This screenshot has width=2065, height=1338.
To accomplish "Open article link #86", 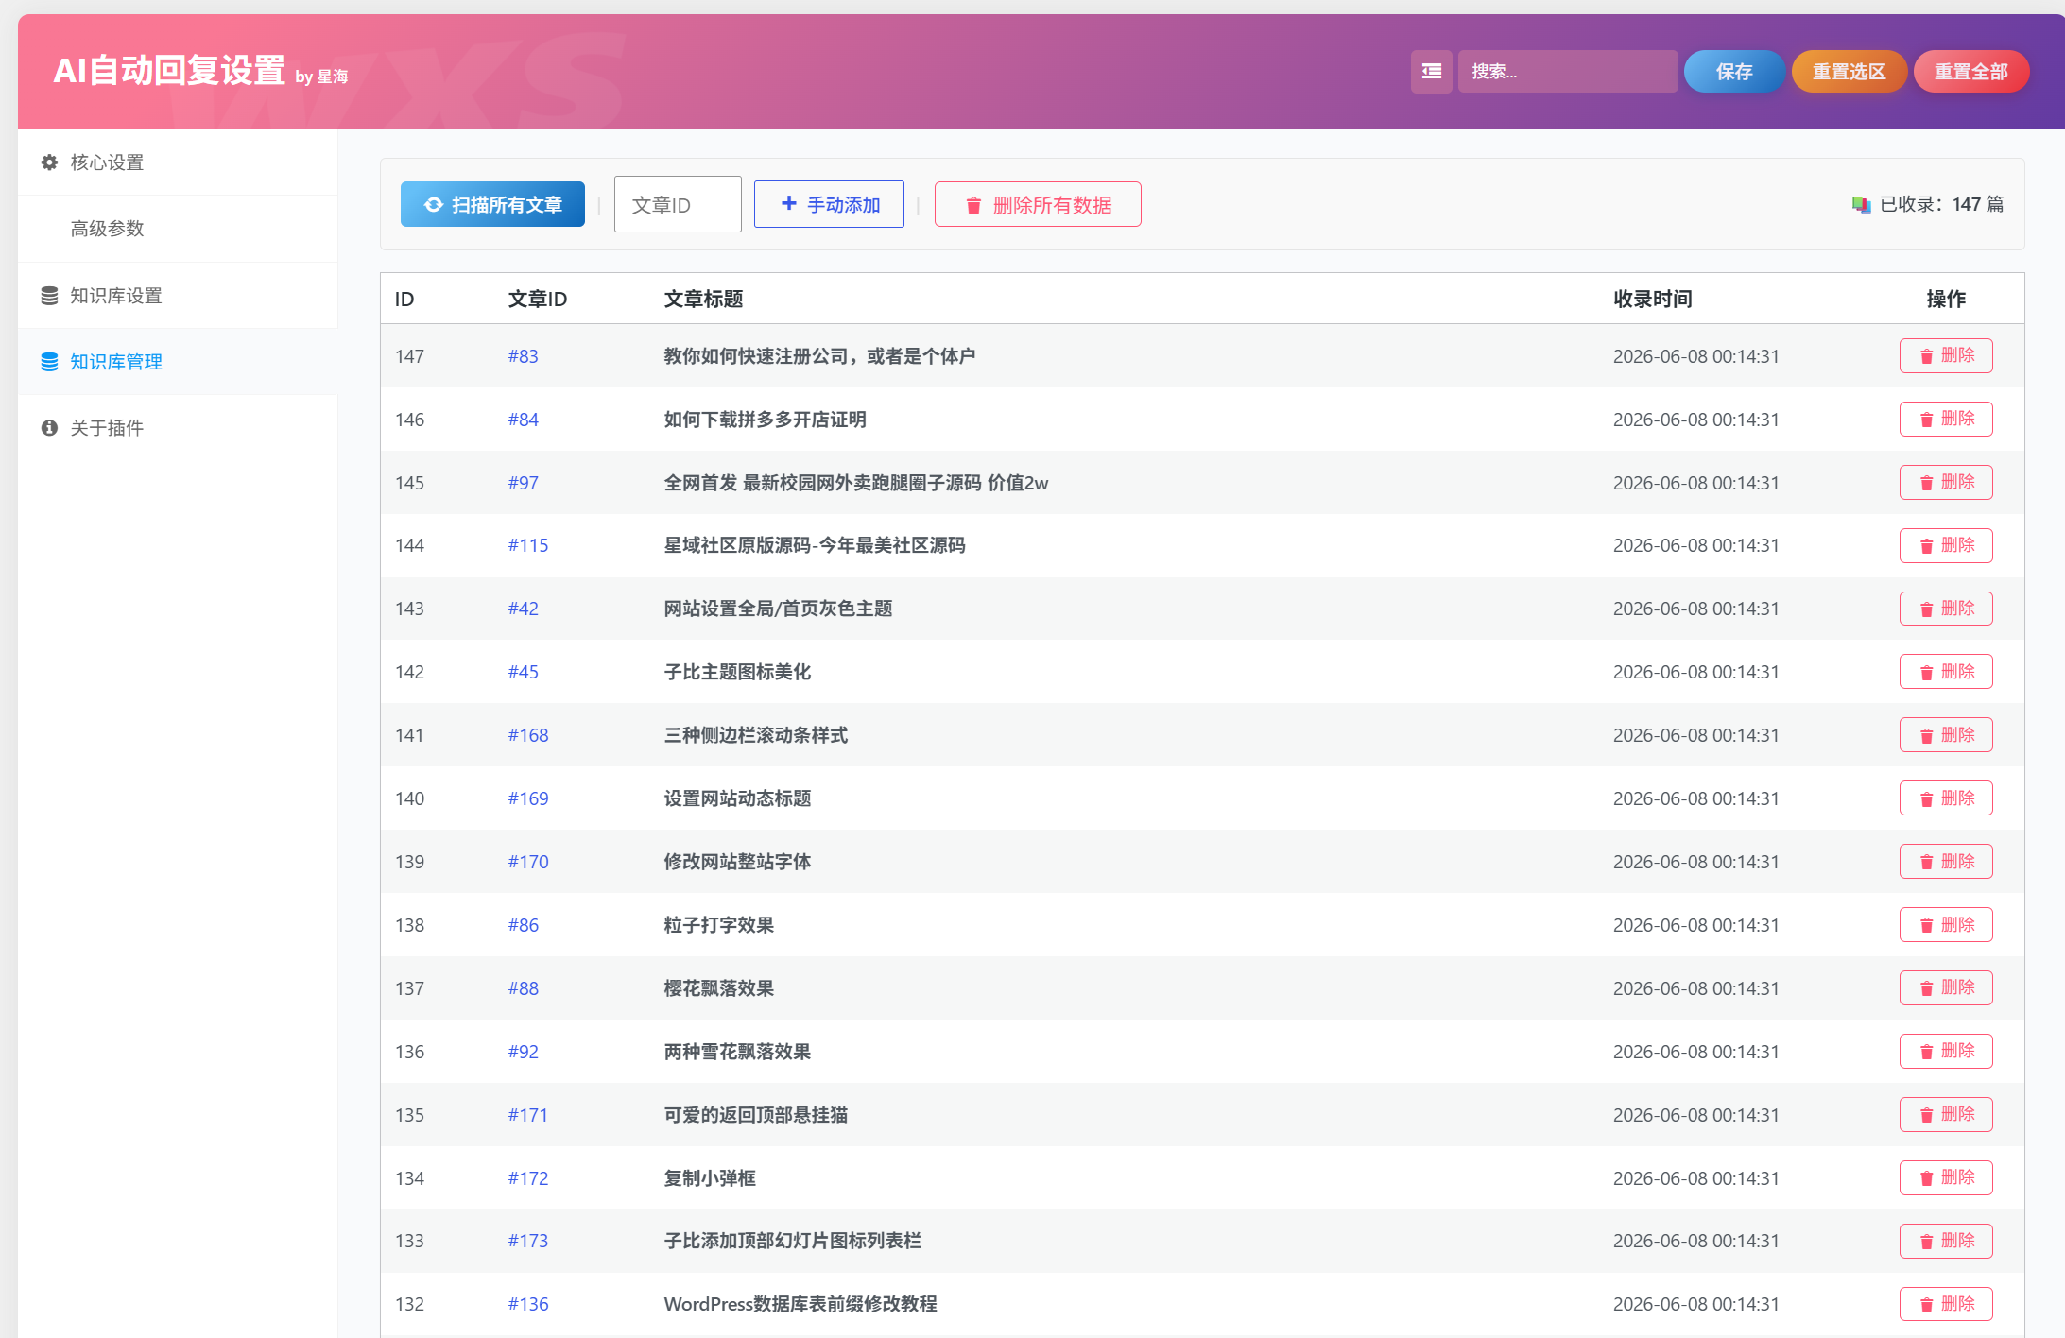I will coord(523,925).
